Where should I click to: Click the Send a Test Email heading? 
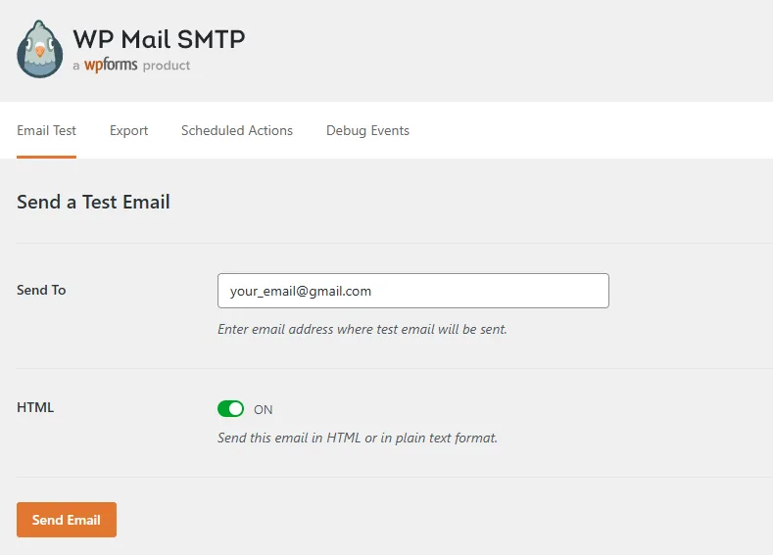93,203
